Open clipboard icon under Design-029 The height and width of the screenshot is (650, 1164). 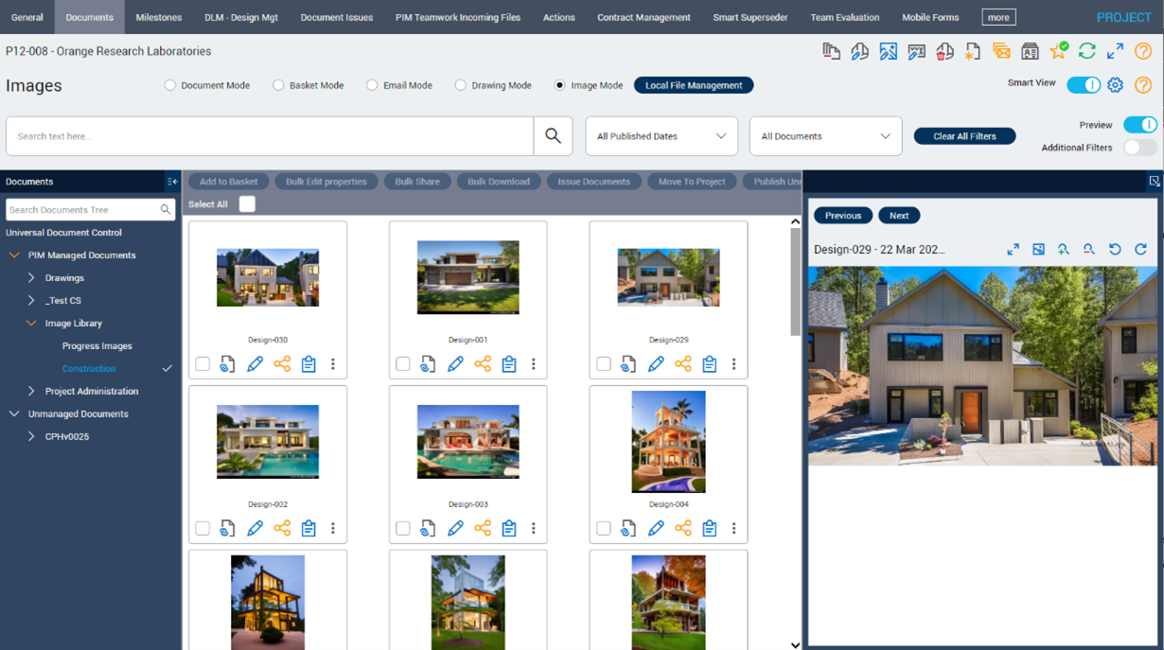[x=709, y=364]
